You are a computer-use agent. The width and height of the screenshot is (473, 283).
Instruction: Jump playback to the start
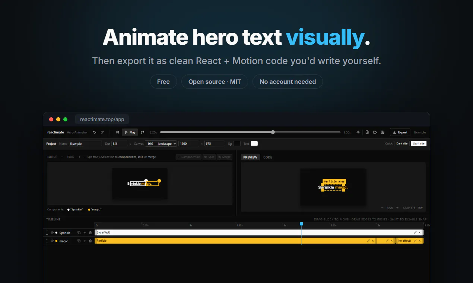point(117,132)
